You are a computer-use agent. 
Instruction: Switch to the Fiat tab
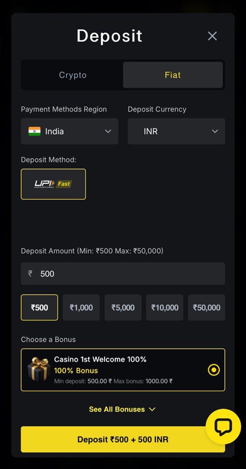[x=173, y=75]
